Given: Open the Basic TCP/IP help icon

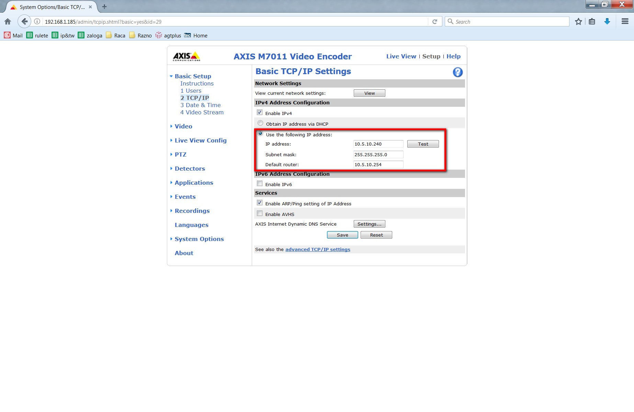Looking at the screenshot, I should (457, 72).
